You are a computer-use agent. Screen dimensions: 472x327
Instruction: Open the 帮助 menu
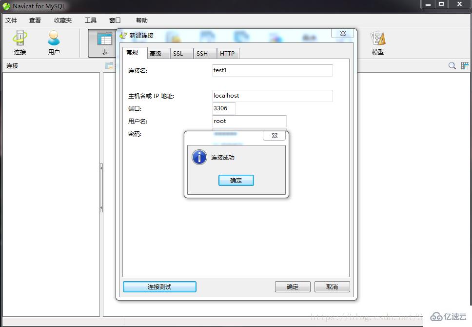[x=141, y=20]
